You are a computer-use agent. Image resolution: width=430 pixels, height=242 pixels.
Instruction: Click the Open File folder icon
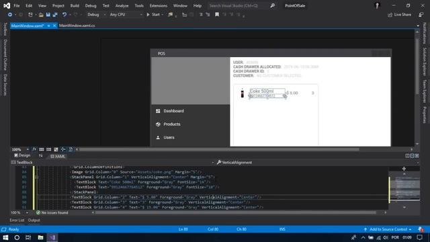(x=41, y=15)
